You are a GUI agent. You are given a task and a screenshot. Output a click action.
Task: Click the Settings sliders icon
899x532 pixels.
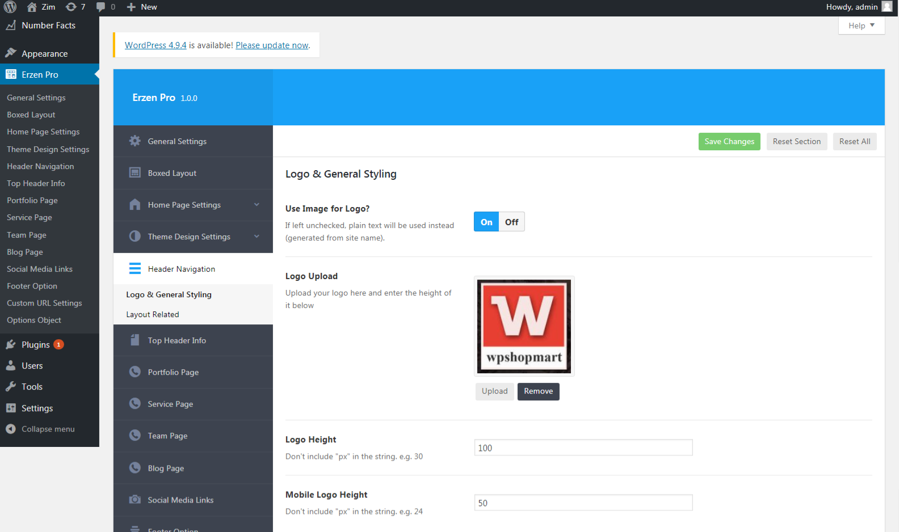click(11, 408)
